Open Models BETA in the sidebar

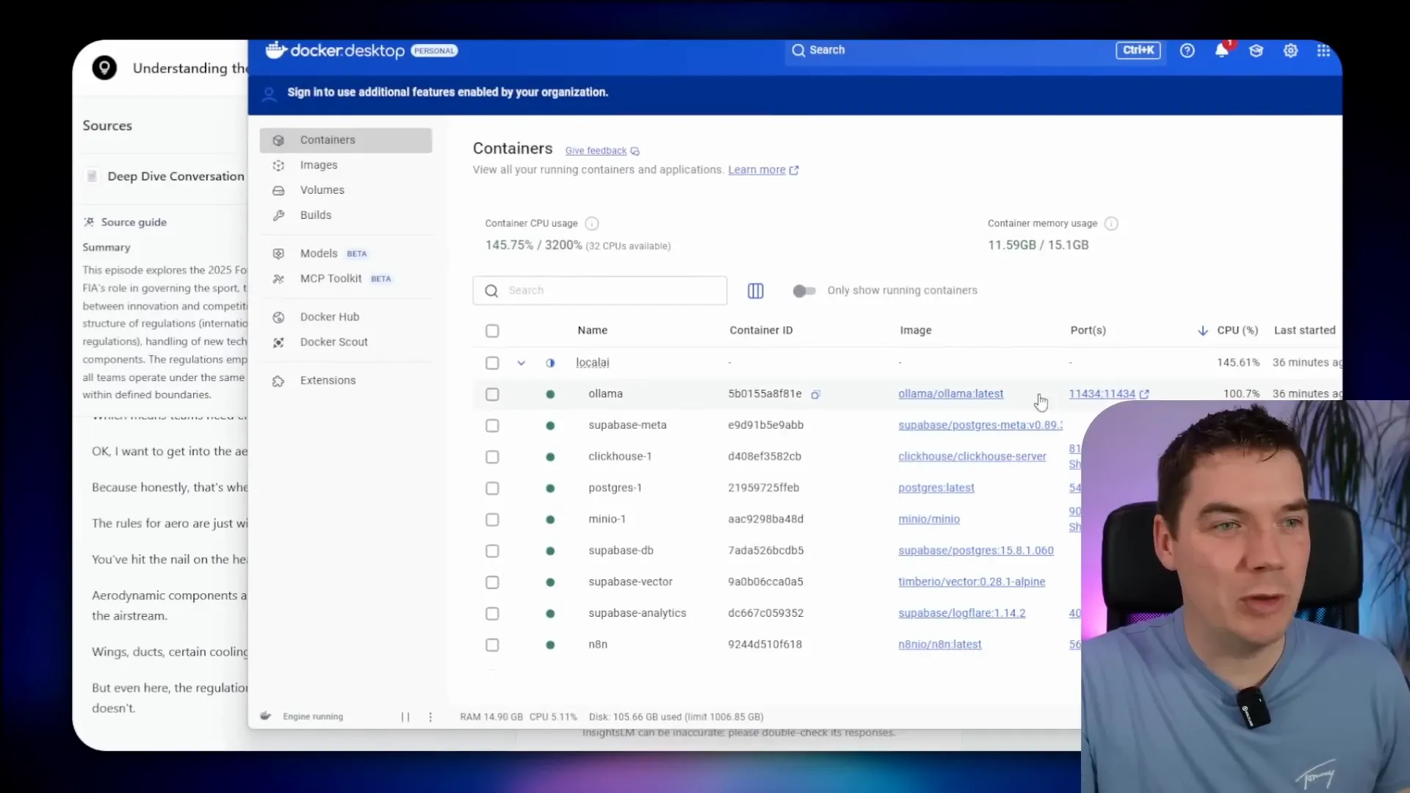click(x=346, y=253)
